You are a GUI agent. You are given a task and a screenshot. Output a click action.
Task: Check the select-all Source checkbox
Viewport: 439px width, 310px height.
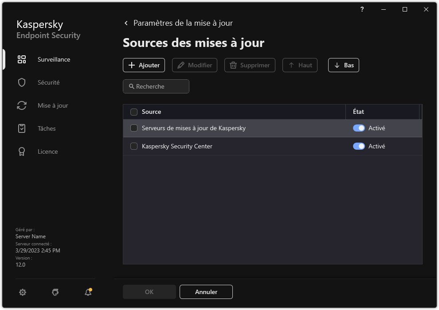[x=133, y=112]
